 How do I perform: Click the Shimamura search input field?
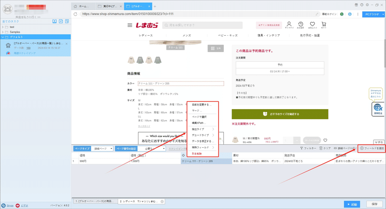202,25
